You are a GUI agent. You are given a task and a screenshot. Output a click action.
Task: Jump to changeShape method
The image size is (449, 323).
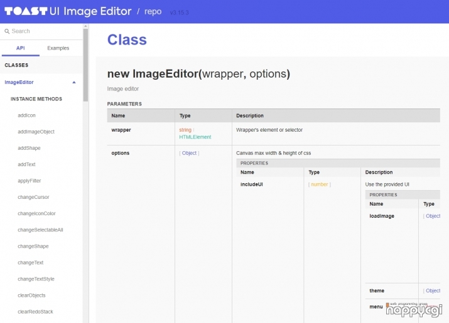pyautogui.click(x=33, y=246)
